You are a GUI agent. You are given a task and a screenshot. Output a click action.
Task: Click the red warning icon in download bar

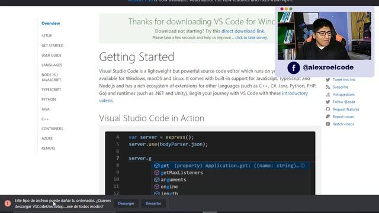[x=8, y=204]
